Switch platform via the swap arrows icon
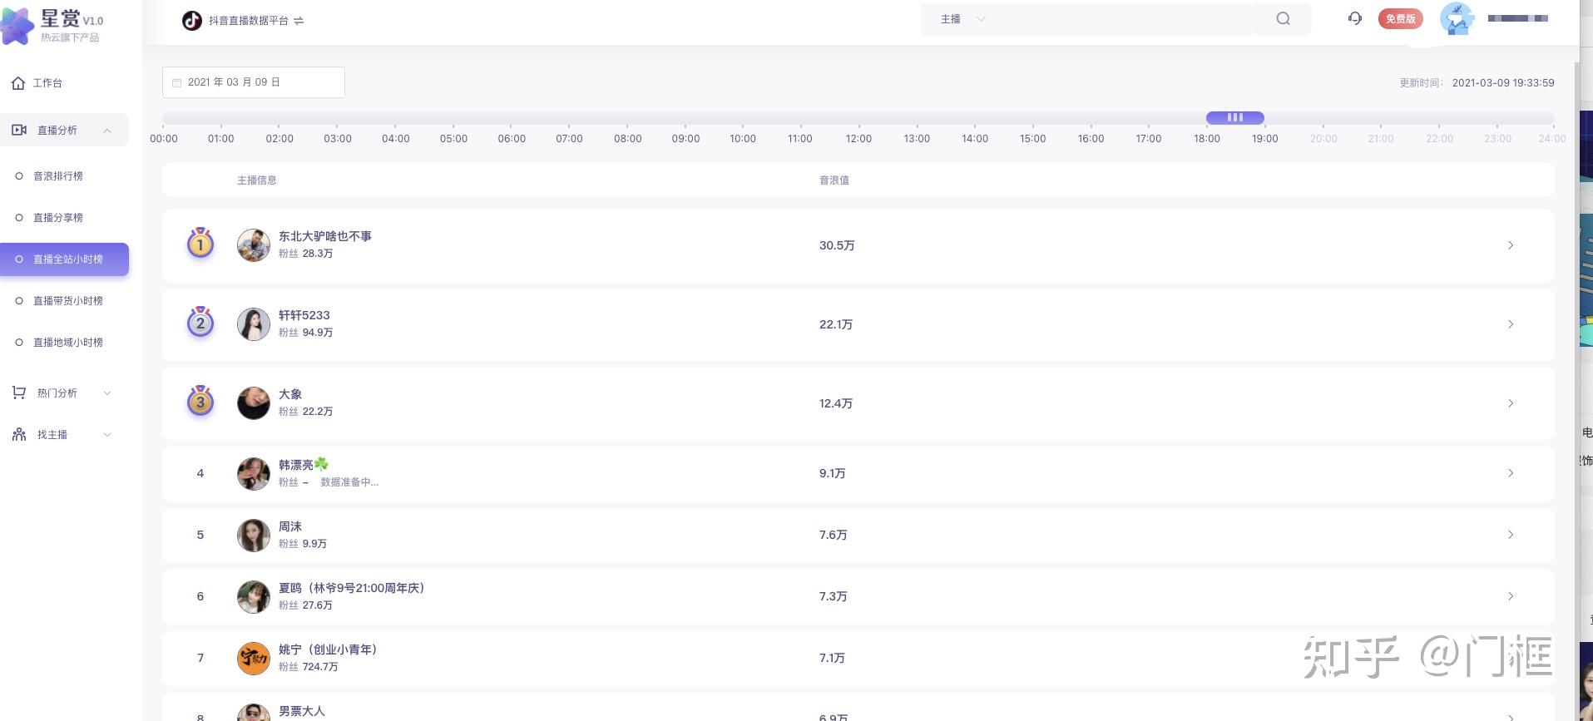The height and width of the screenshot is (721, 1593). pyautogui.click(x=299, y=21)
